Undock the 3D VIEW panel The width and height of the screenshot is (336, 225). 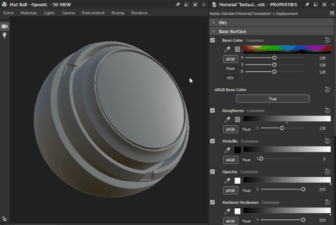click(186, 4)
